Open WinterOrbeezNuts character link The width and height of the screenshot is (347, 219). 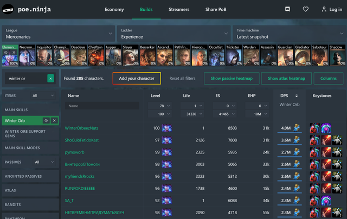[x=81, y=128]
